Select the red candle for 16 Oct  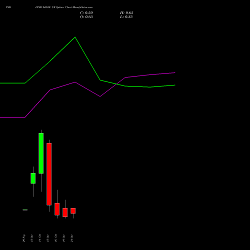57,209
